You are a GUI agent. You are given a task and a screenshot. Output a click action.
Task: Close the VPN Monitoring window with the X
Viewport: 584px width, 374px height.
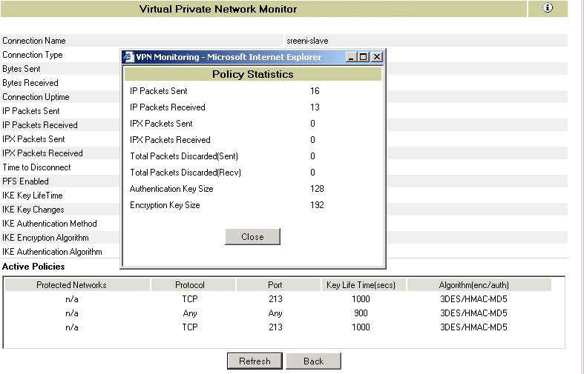pyautogui.click(x=376, y=57)
